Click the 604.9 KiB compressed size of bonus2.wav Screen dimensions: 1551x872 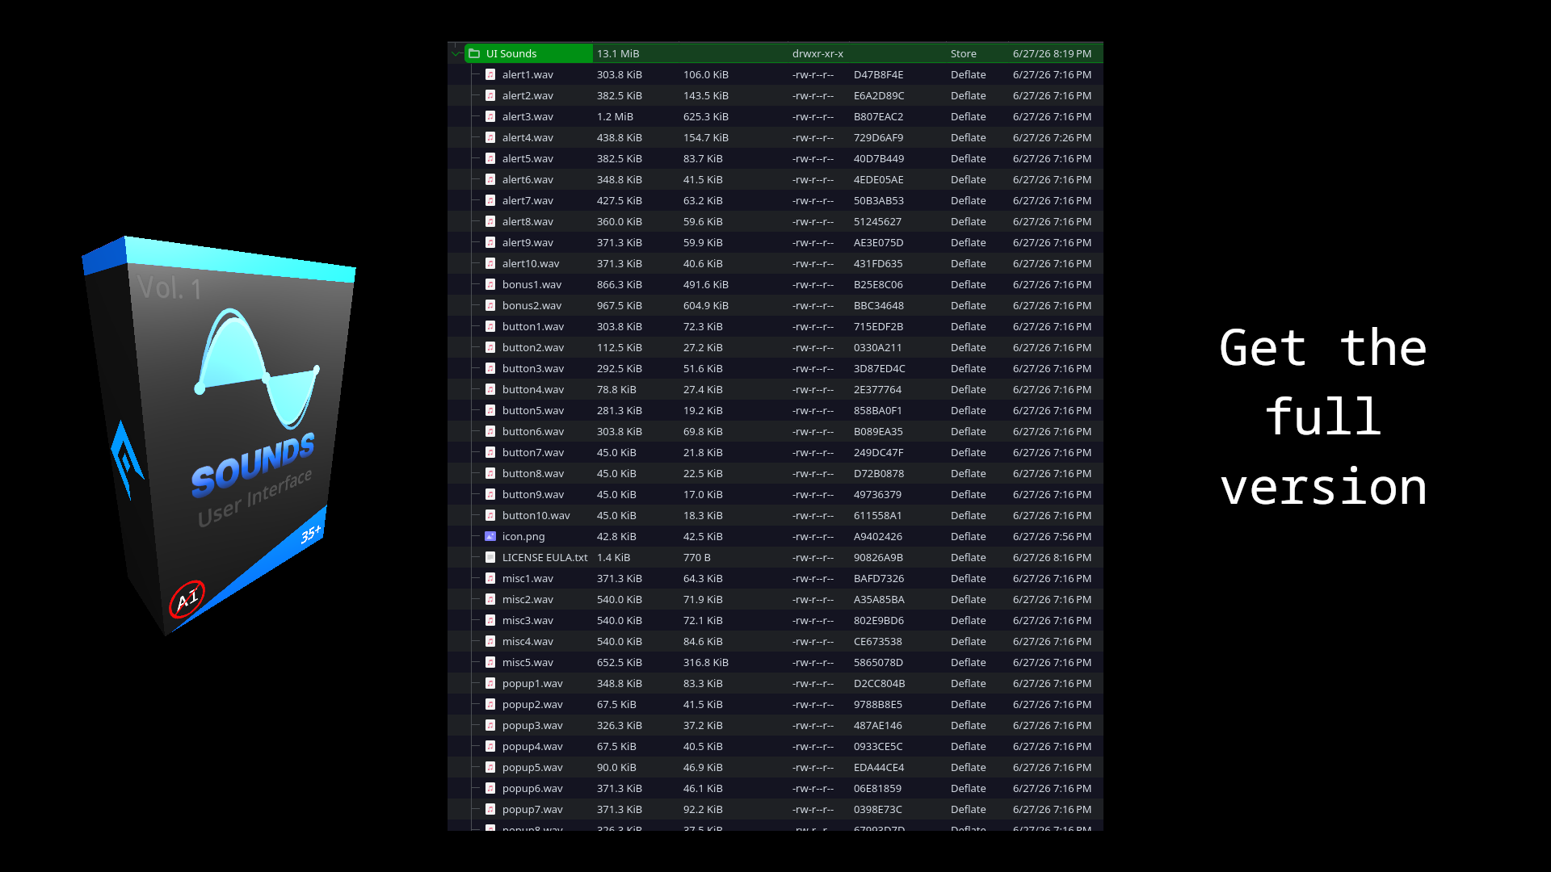pos(706,305)
